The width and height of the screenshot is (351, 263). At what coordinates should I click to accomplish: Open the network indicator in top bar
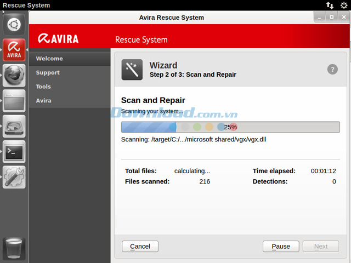coord(330,5)
